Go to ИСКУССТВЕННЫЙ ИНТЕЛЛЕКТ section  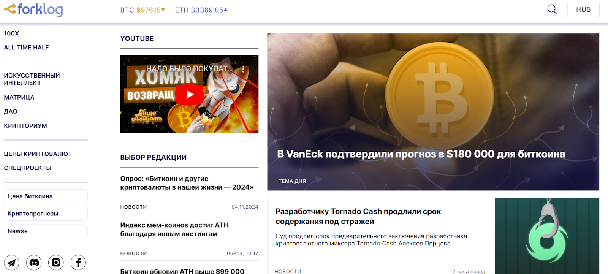click(x=32, y=79)
